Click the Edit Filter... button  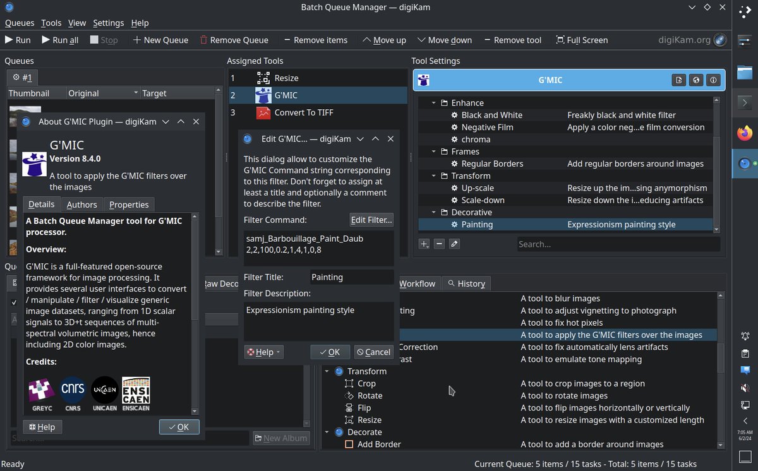tap(371, 220)
